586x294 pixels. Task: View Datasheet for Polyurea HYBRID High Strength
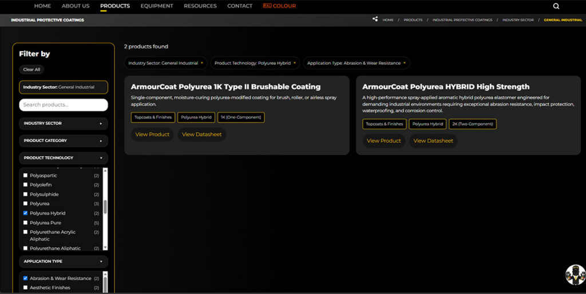point(433,141)
